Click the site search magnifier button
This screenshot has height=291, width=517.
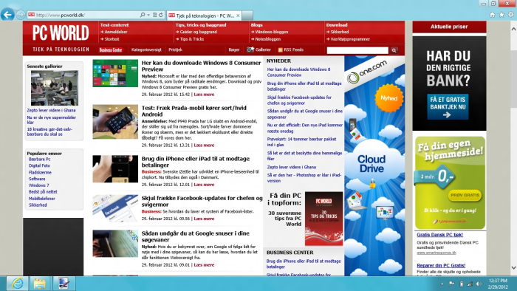394,50
